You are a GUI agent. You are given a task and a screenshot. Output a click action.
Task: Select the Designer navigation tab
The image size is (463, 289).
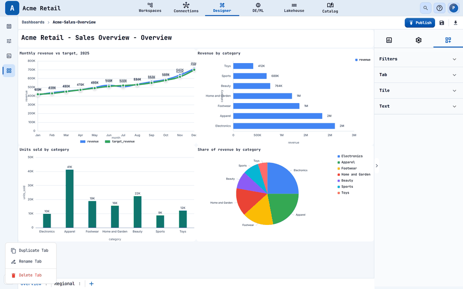[x=222, y=8]
